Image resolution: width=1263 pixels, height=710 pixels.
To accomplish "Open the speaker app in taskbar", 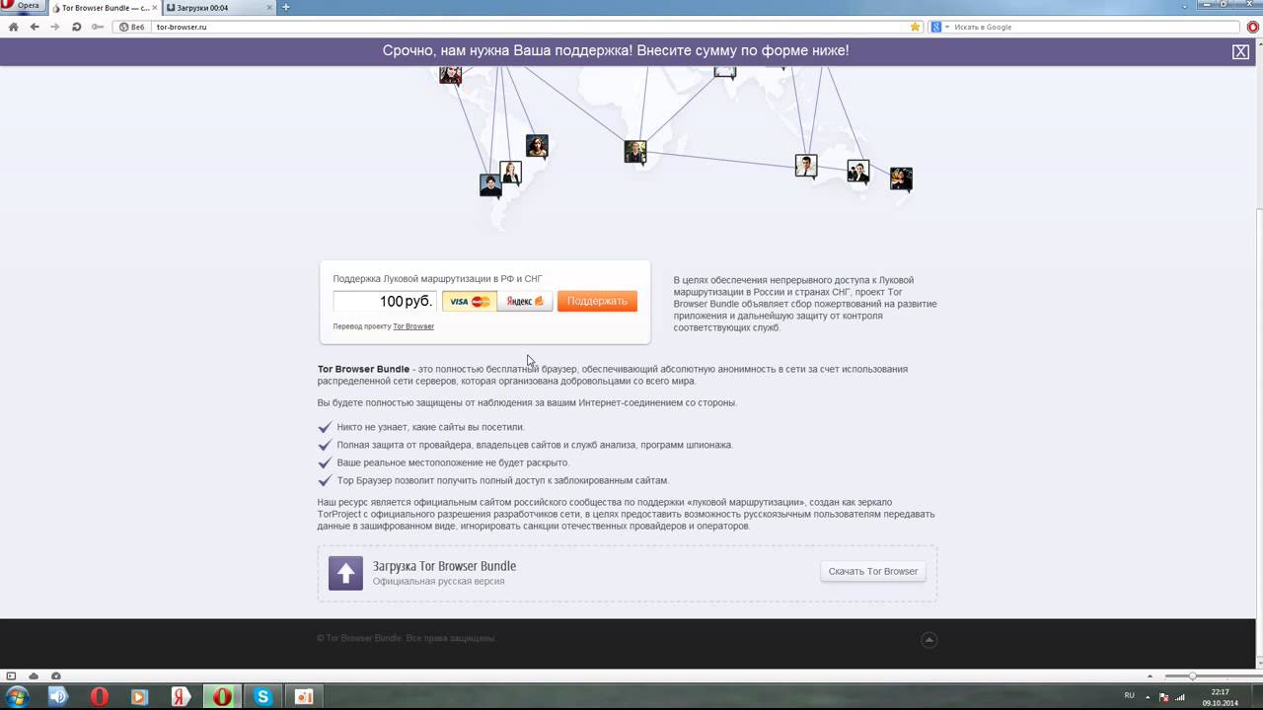I will 57,697.
